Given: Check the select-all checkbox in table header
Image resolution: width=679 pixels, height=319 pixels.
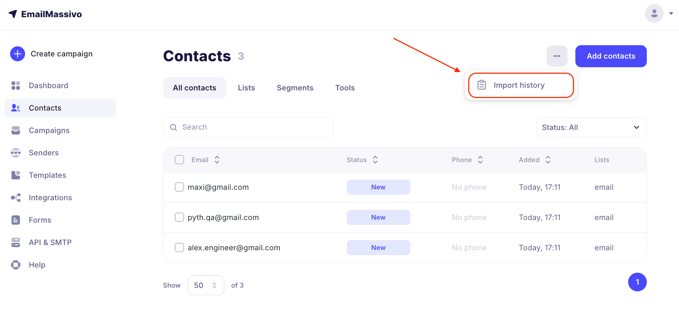Looking at the screenshot, I should (x=180, y=160).
